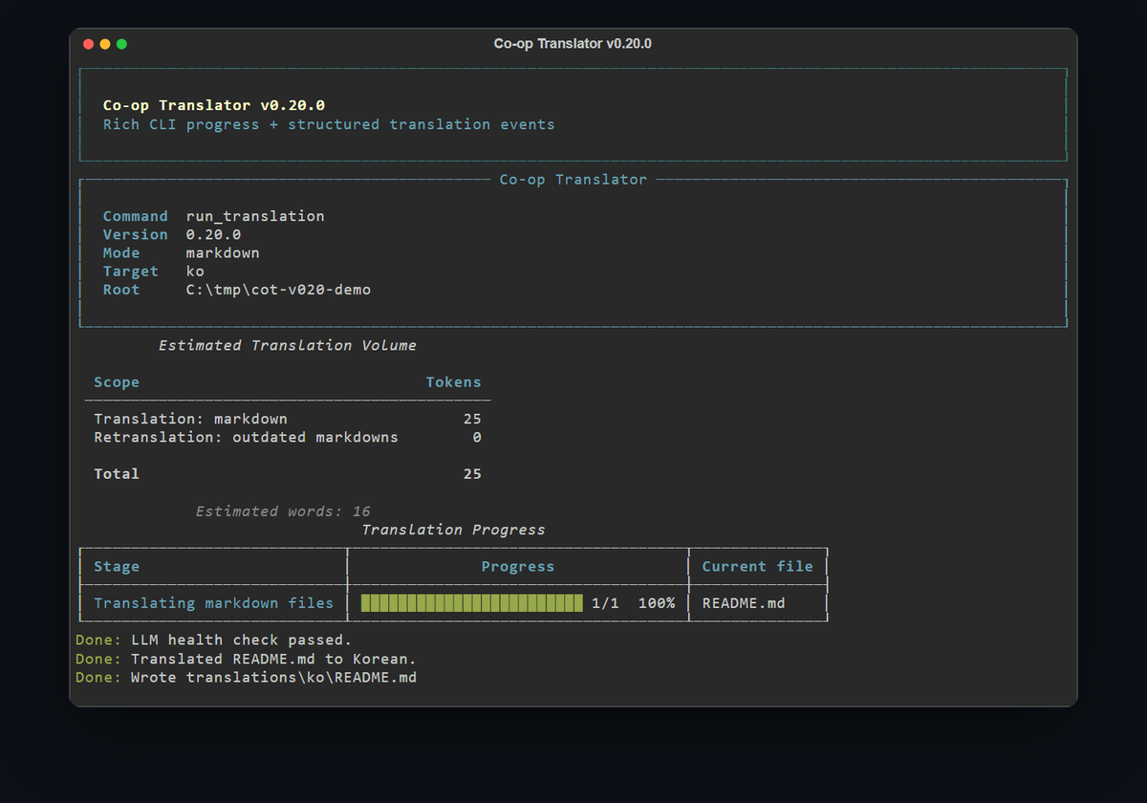Image resolution: width=1147 pixels, height=803 pixels.
Task: Click the 25 value in the Total row
Action: coord(472,474)
